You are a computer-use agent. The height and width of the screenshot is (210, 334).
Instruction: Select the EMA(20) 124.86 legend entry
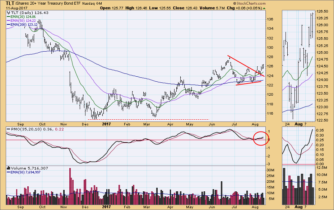click(23, 17)
